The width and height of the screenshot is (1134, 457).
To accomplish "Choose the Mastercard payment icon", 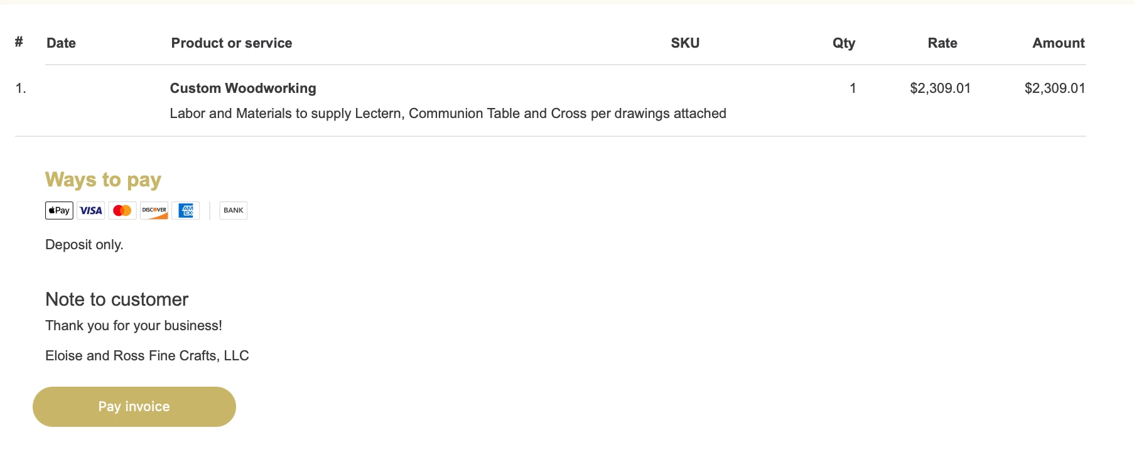I will (x=122, y=210).
